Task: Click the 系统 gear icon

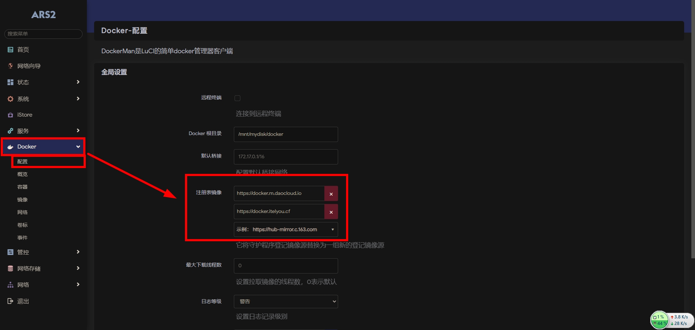Action: (x=10, y=99)
